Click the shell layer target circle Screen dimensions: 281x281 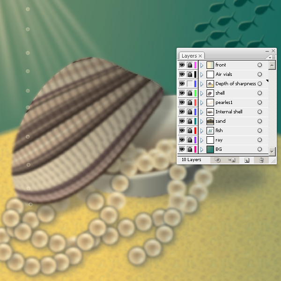pos(259,93)
